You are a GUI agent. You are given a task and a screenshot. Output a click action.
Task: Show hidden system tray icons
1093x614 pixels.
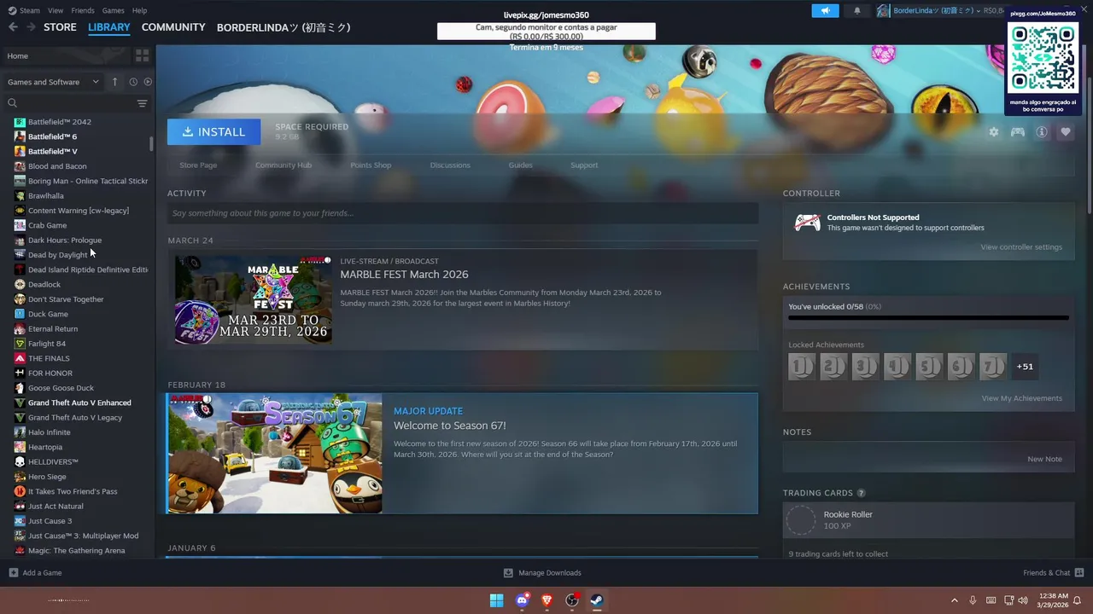(955, 600)
